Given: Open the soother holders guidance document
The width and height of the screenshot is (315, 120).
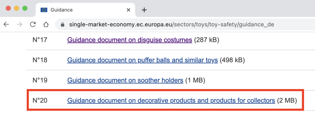Looking at the screenshot, I should click(125, 80).
